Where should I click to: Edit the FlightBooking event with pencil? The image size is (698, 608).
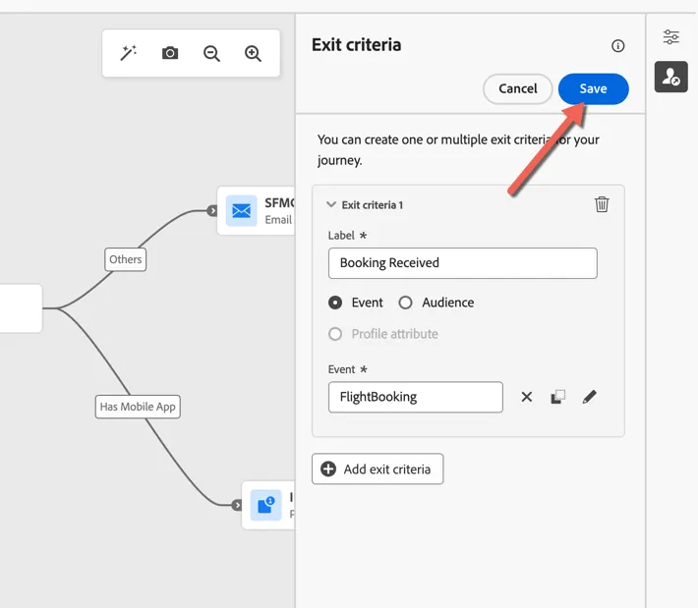(590, 397)
